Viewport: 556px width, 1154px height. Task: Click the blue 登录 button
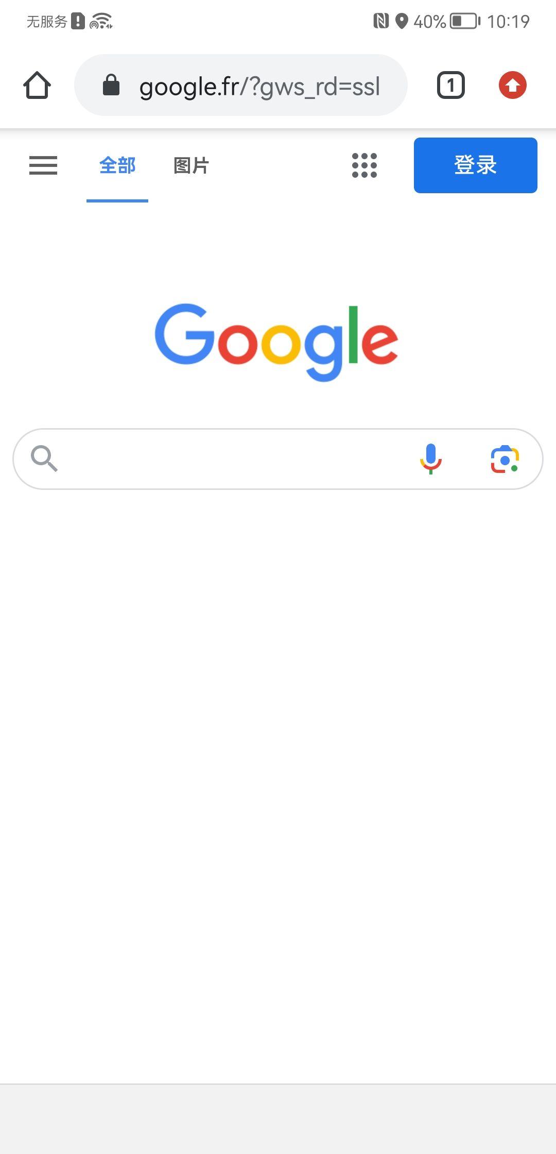pyautogui.click(x=476, y=165)
